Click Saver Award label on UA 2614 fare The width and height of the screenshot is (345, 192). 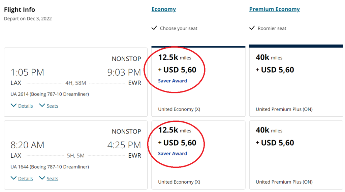click(x=172, y=81)
